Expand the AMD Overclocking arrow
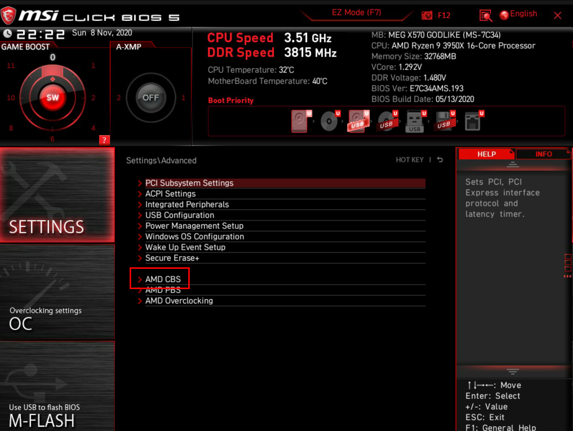The width and height of the screenshot is (573, 431). [x=140, y=301]
